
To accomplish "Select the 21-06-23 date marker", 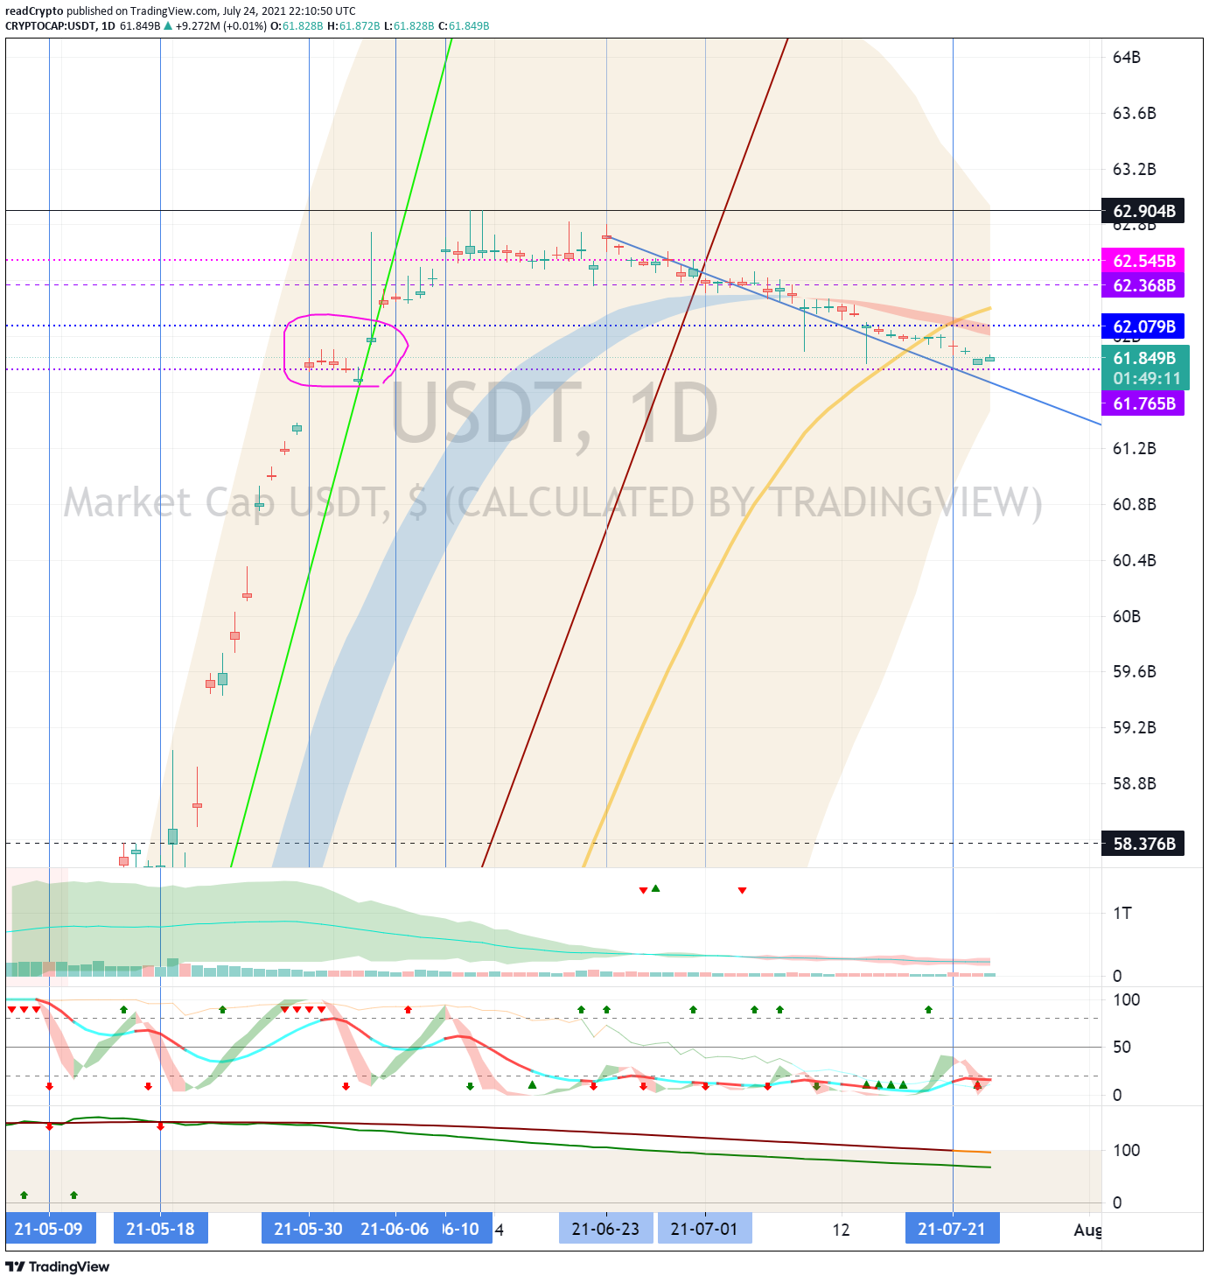I will pos(606,1229).
